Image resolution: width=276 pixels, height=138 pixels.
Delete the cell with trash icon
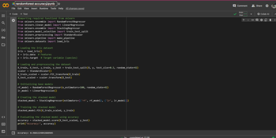[270, 20]
